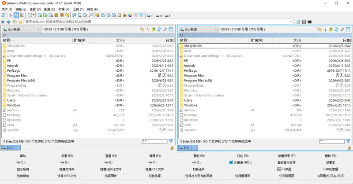Click the 移动 (F6) button
This screenshot has height=184, width=353.
point(243,156)
